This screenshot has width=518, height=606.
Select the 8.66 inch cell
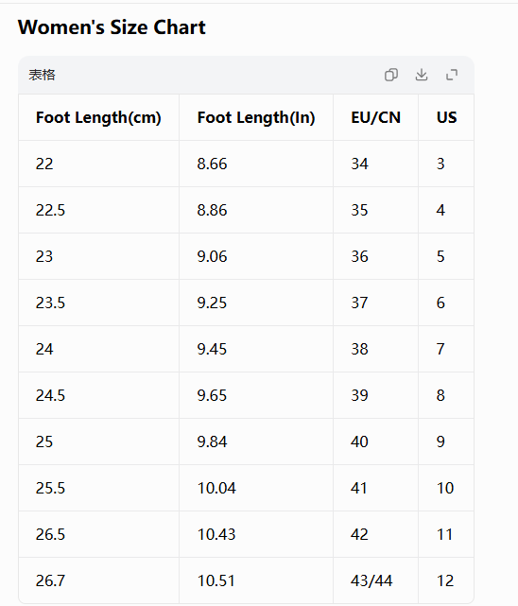coord(256,164)
